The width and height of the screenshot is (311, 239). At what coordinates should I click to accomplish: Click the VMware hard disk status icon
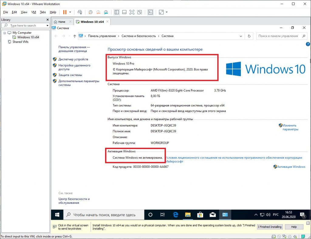274,237
